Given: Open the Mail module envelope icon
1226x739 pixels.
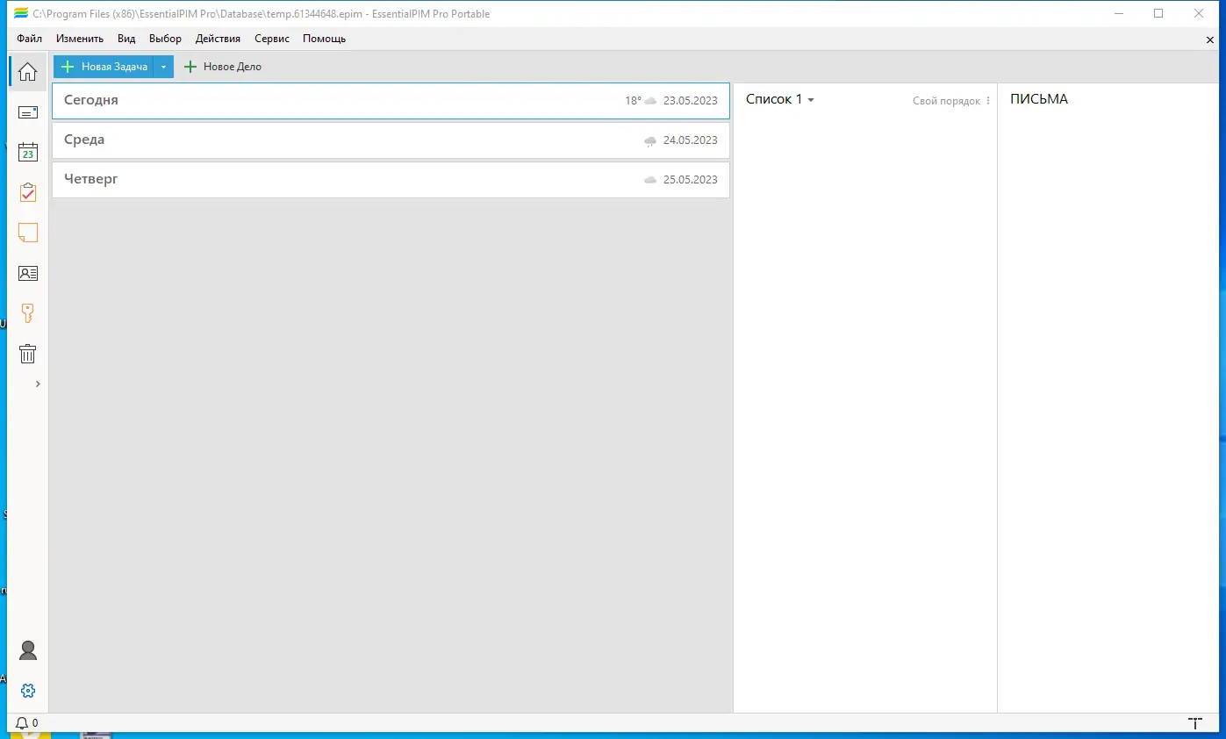Looking at the screenshot, I should pos(28,112).
